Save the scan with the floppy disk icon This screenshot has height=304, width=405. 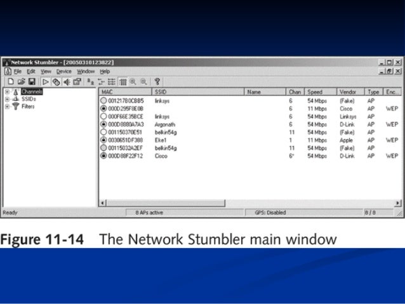point(32,82)
